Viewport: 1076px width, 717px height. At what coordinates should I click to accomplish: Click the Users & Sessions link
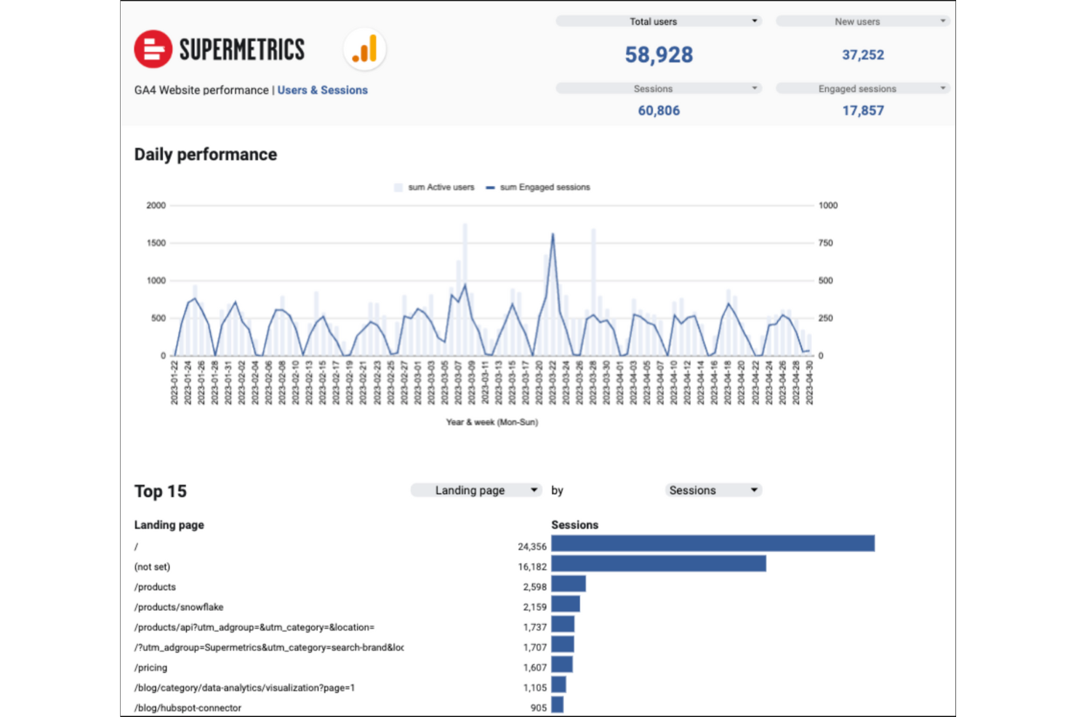click(322, 90)
